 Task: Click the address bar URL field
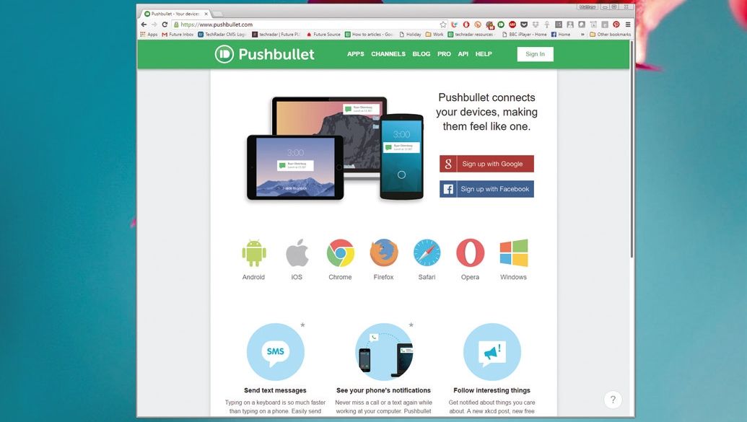(310, 25)
